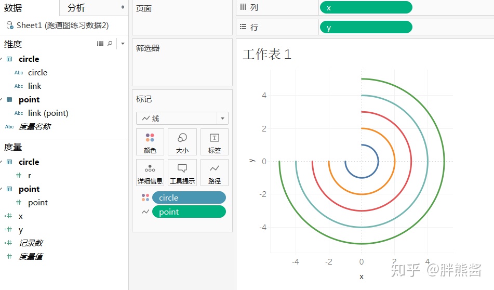Open the Color (颜色) marks card
The width and height of the screenshot is (494, 290).
[x=150, y=142]
